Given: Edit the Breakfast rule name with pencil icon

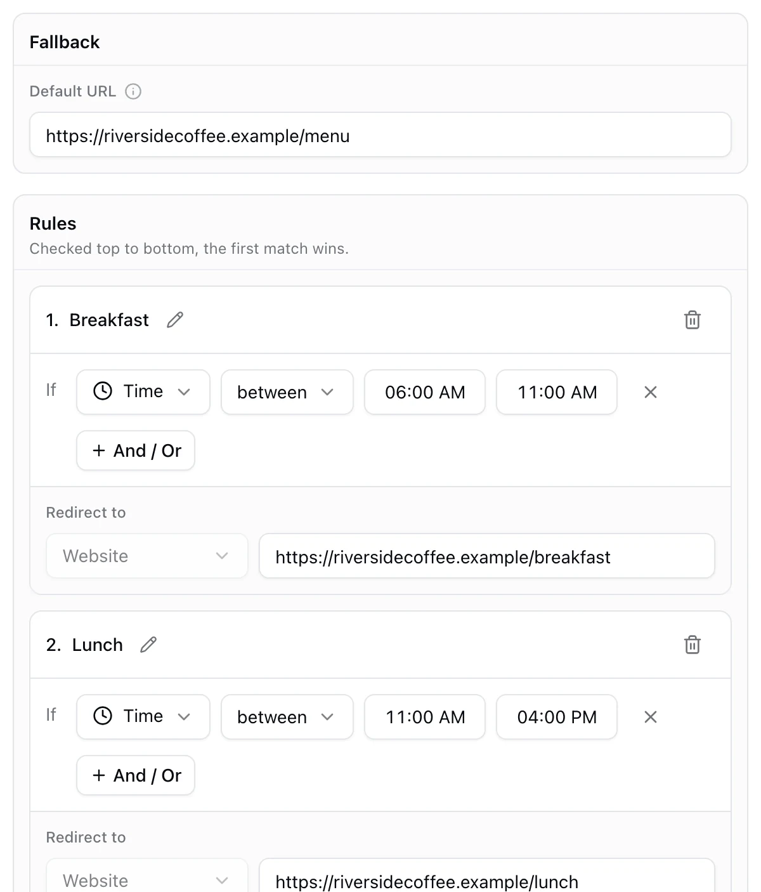Looking at the screenshot, I should pos(175,320).
